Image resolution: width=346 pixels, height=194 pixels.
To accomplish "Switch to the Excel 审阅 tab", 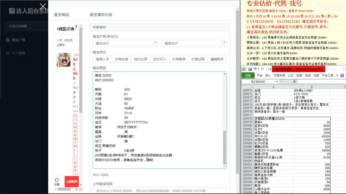I will click(308, 76).
